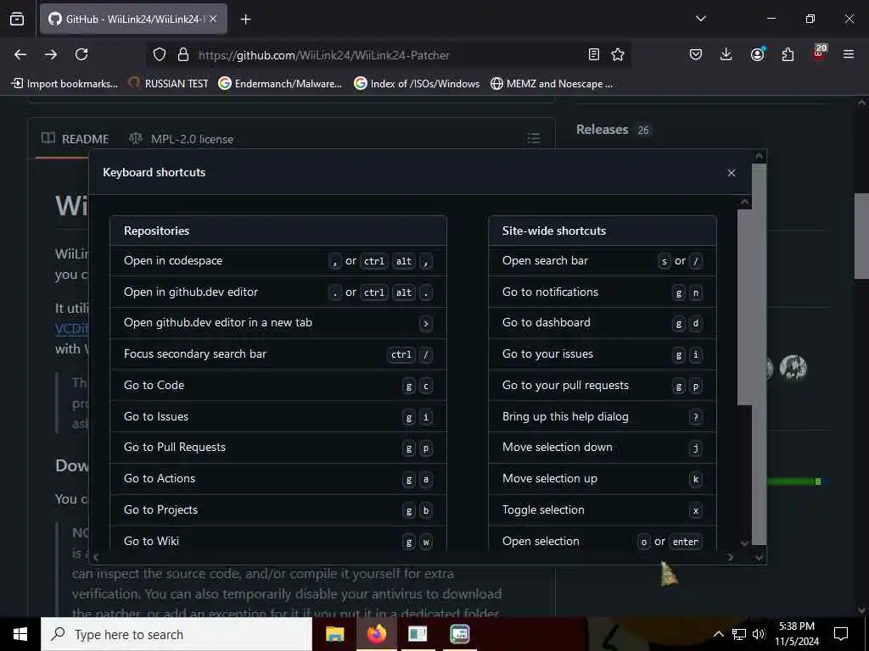The height and width of the screenshot is (651, 869).
Task: Click the Firefox forward arrow
Action: pos(51,54)
